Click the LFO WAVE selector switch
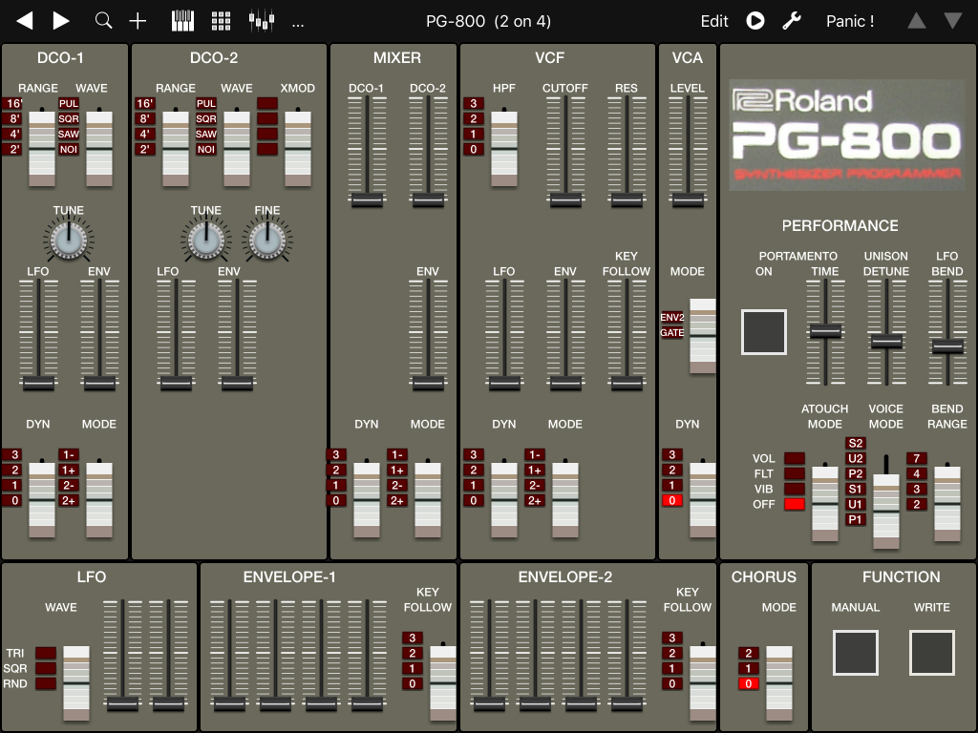The width and height of the screenshot is (978, 733). (x=76, y=683)
